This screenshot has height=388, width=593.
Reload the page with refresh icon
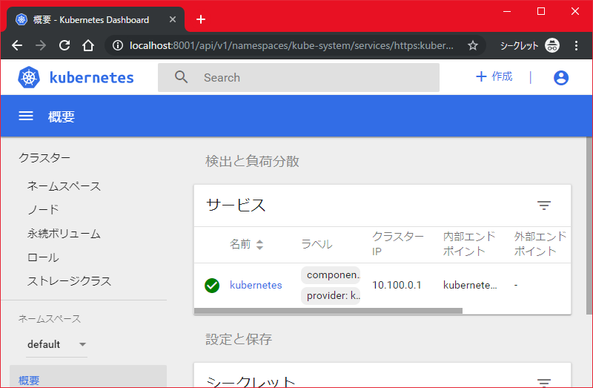click(x=64, y=45)
